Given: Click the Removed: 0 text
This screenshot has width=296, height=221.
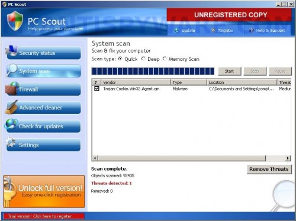Looking at the screenshot, I should (x=102, y=191).
